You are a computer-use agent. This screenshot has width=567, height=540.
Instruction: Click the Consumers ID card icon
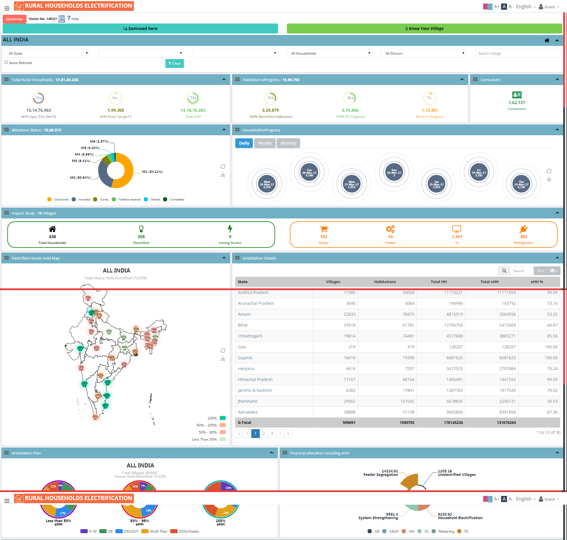click(517, 95)
